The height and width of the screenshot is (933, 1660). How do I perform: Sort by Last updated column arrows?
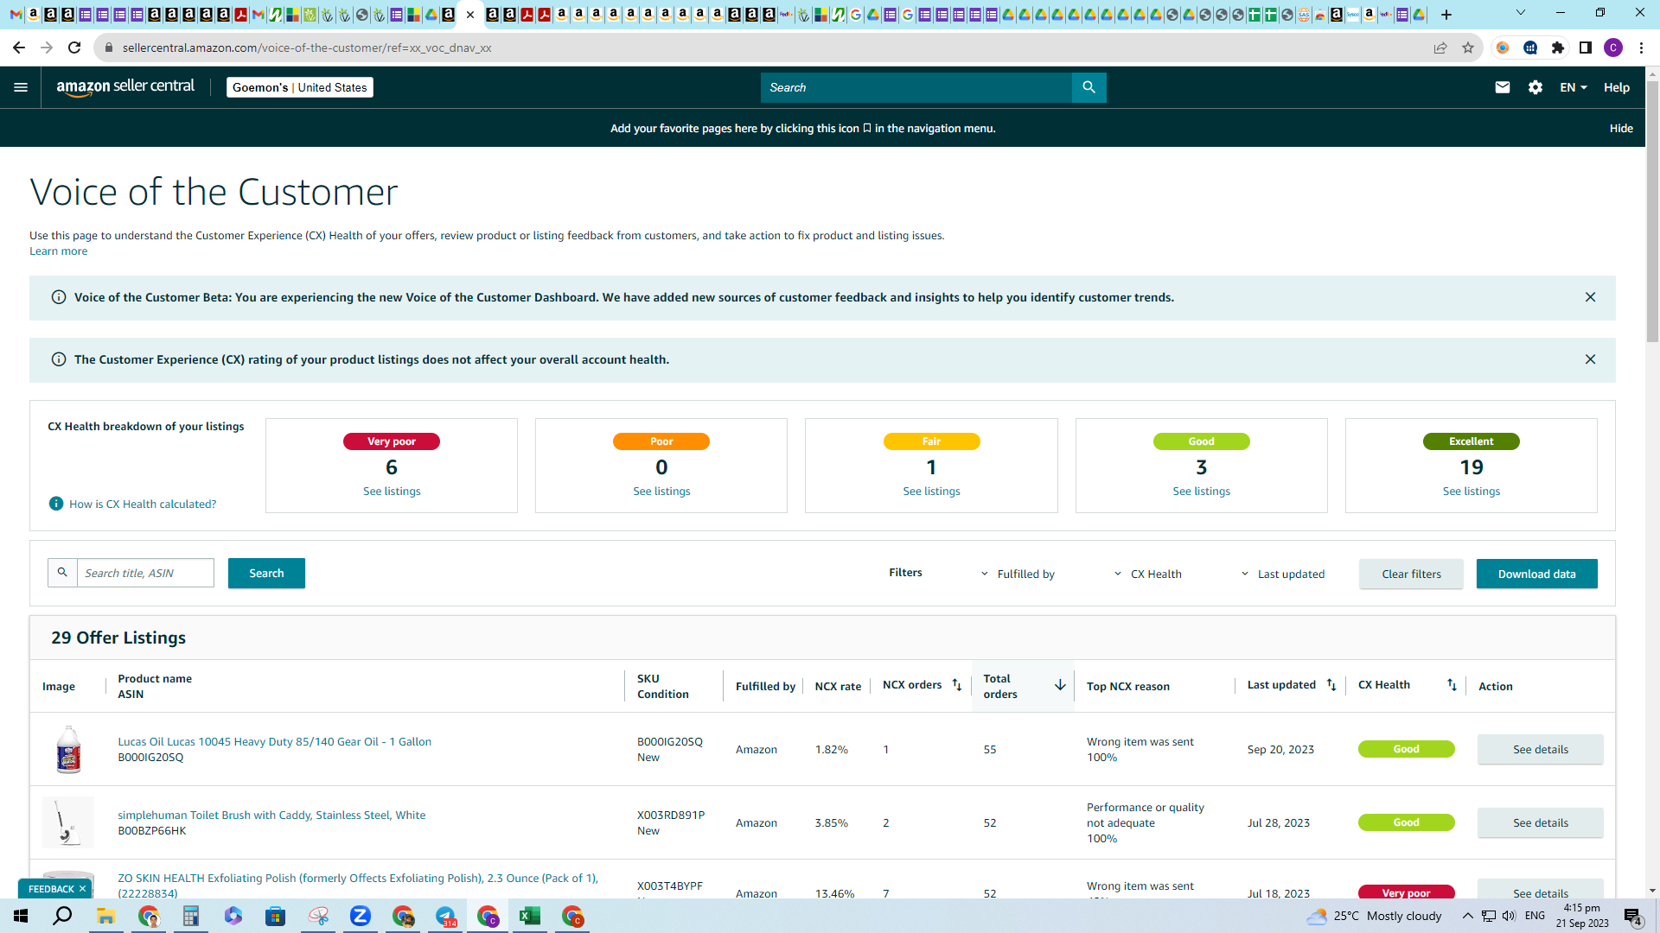(x=1331, y=685)
